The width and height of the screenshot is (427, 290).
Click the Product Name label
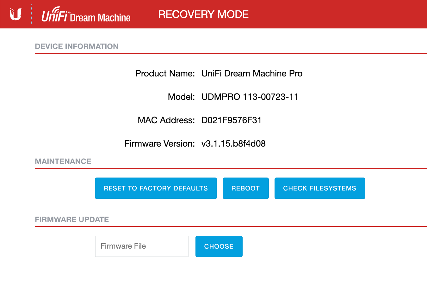coord(165,74)
